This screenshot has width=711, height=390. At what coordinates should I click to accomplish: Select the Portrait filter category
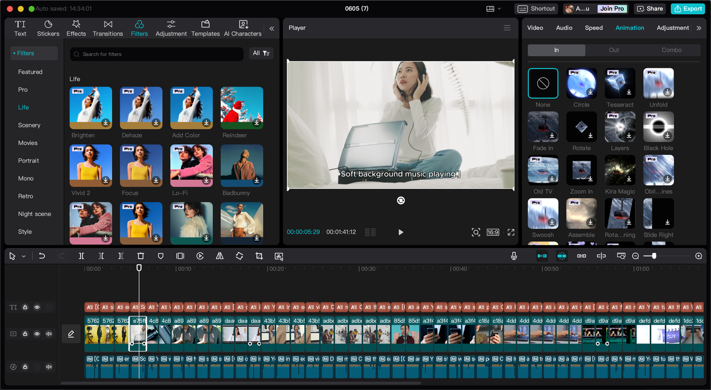pyautogui.click(x=28, y=161)
